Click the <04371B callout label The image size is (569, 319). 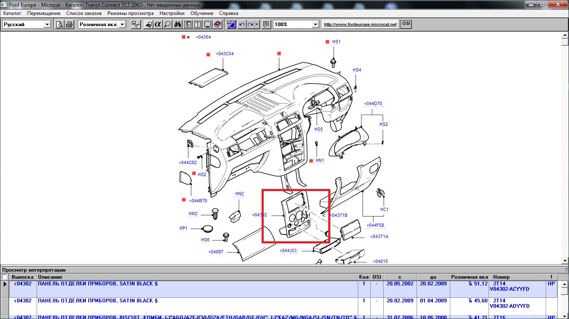click(338, 215)
